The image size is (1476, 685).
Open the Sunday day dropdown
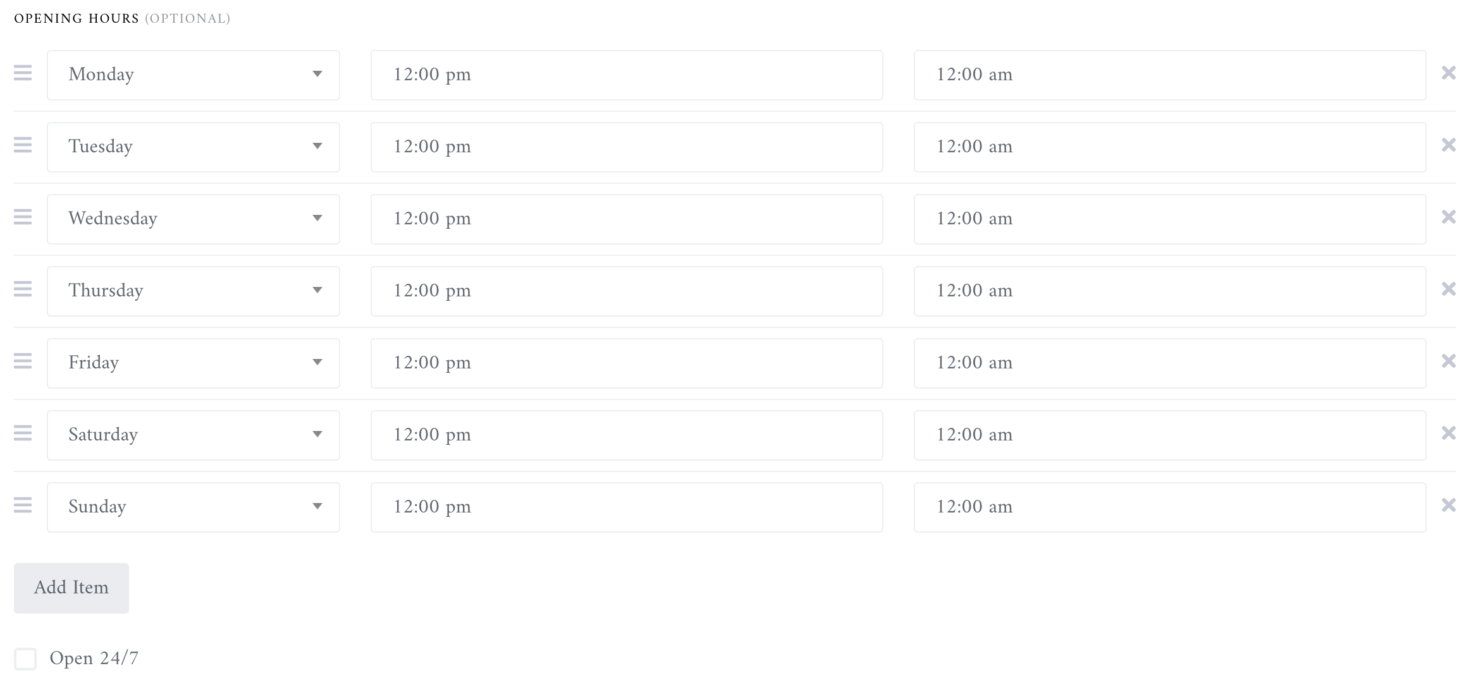pos(194,507)
